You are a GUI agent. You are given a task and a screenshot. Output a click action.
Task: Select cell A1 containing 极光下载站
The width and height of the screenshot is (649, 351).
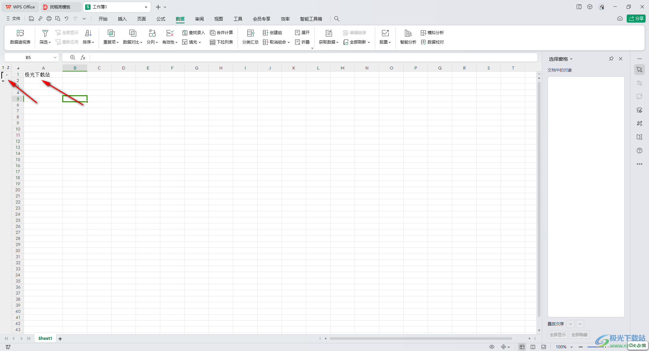pos(43,75)
